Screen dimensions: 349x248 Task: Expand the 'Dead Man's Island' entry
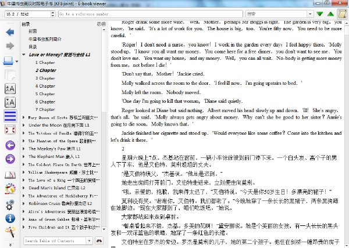tap(24, 188)
